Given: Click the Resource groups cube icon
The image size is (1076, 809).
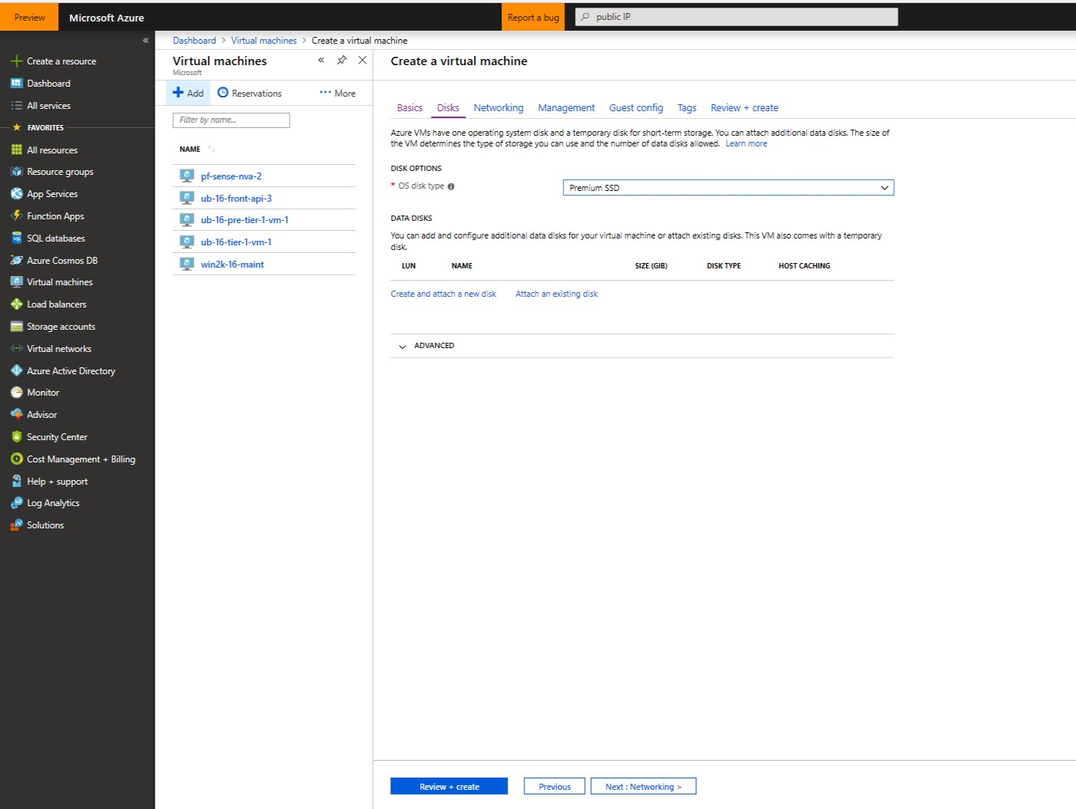Looking at the screenshot, I should click(16, 172).
